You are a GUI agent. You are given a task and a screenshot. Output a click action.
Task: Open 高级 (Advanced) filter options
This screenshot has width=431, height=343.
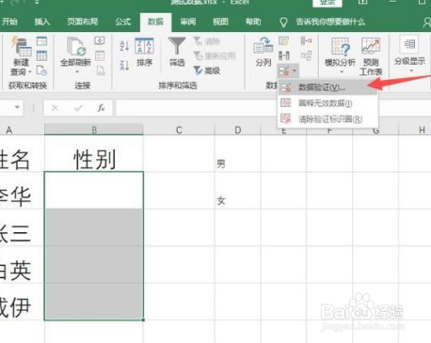coord(207,70)
